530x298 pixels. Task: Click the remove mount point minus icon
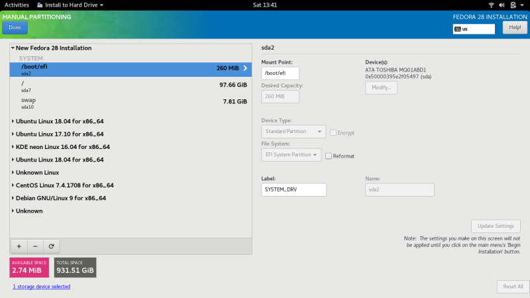coord(34,246)
